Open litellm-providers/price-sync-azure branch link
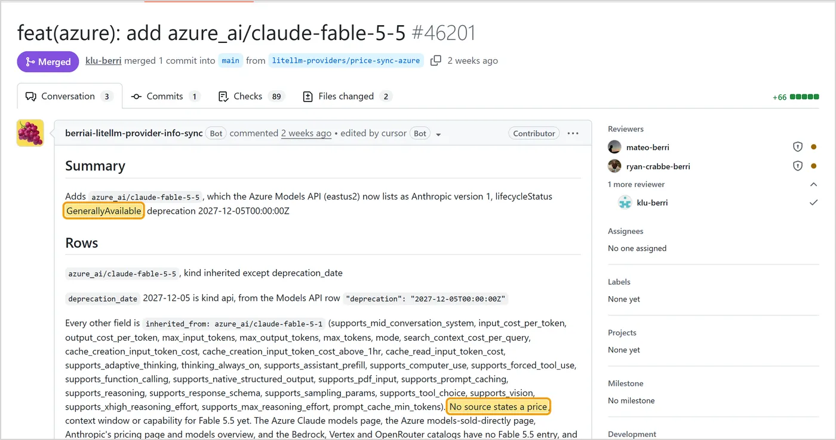 pos(346,60)
